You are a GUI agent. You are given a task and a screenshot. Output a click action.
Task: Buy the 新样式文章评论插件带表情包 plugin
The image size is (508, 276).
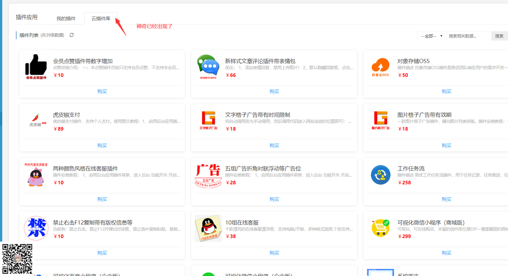274,92
